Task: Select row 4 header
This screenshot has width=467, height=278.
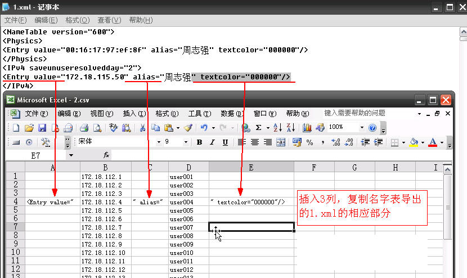Action: click(x=16, y=201)
